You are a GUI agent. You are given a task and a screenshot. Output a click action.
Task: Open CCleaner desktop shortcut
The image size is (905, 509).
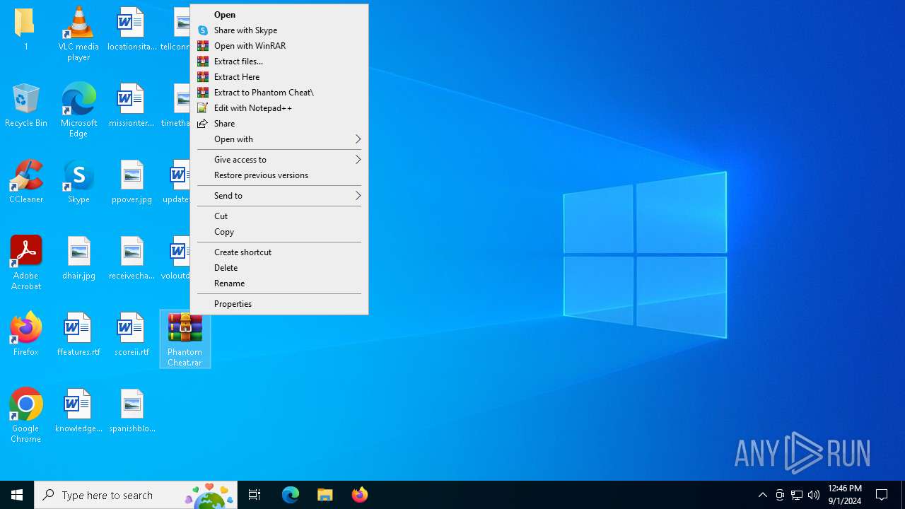pyautogui.click(x=25, y=182)
